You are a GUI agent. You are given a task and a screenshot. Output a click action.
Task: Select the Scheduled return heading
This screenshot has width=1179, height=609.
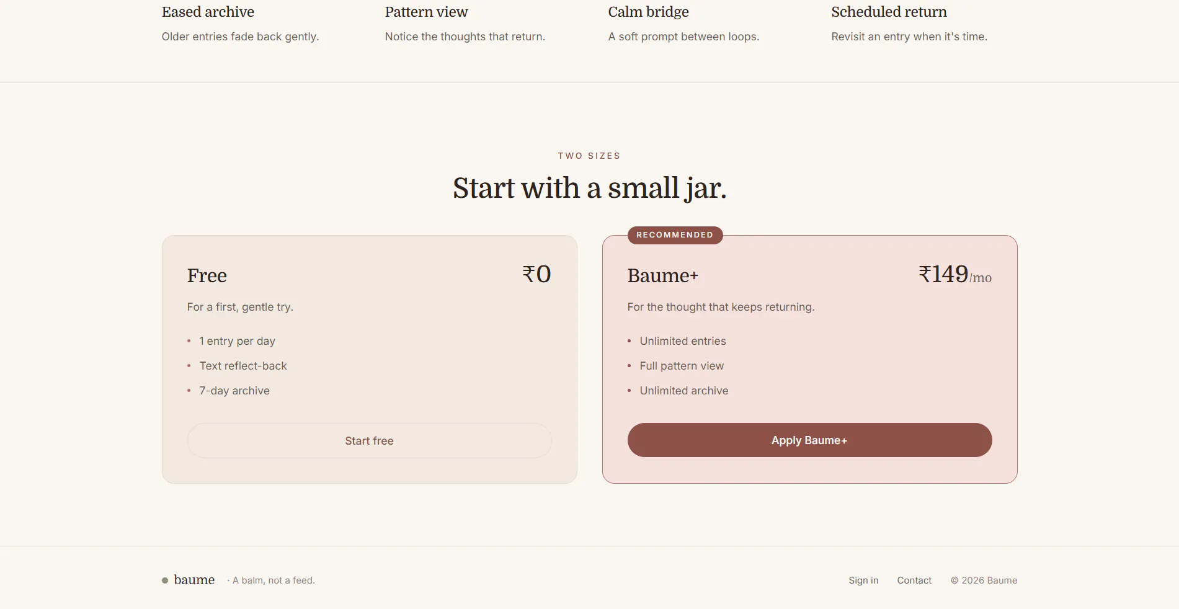click(x=889, y=12)
